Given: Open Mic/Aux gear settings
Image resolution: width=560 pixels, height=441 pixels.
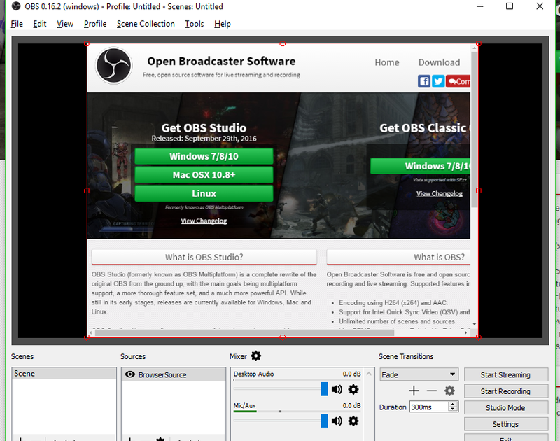Looking at the screenshot, I should pos(353,421).
